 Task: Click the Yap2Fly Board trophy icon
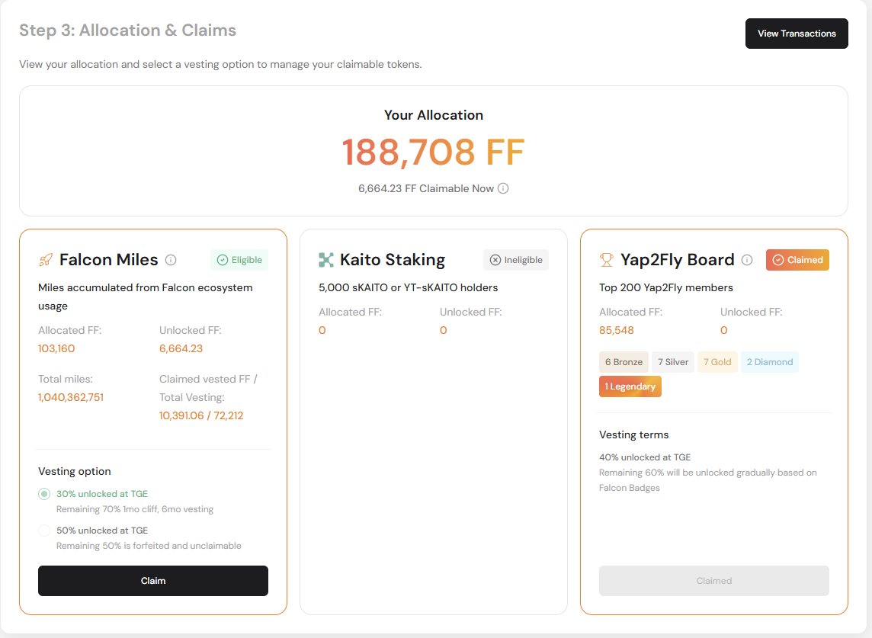click(x=607, y=260)
